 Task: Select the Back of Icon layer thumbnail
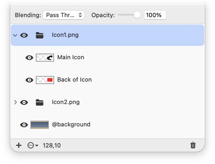(x=45, y=80)
